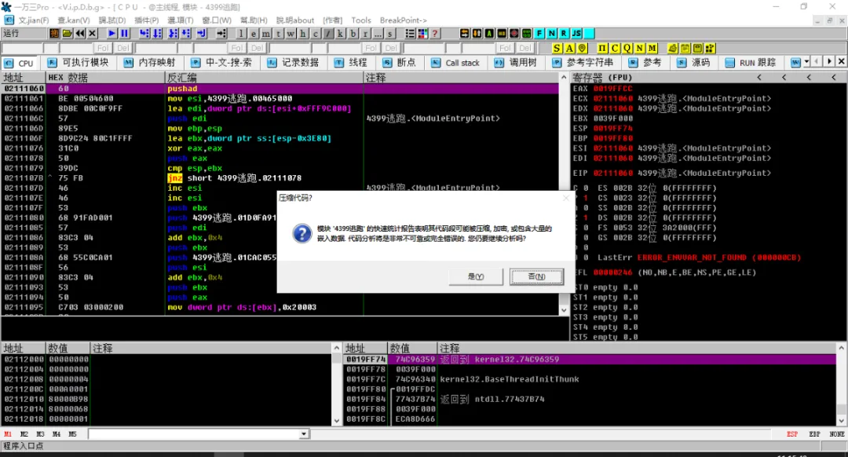This screenshot has height=457, width=848.
Task: Click the yellow Q plugin icon
Action: click(x=627, y=48)
